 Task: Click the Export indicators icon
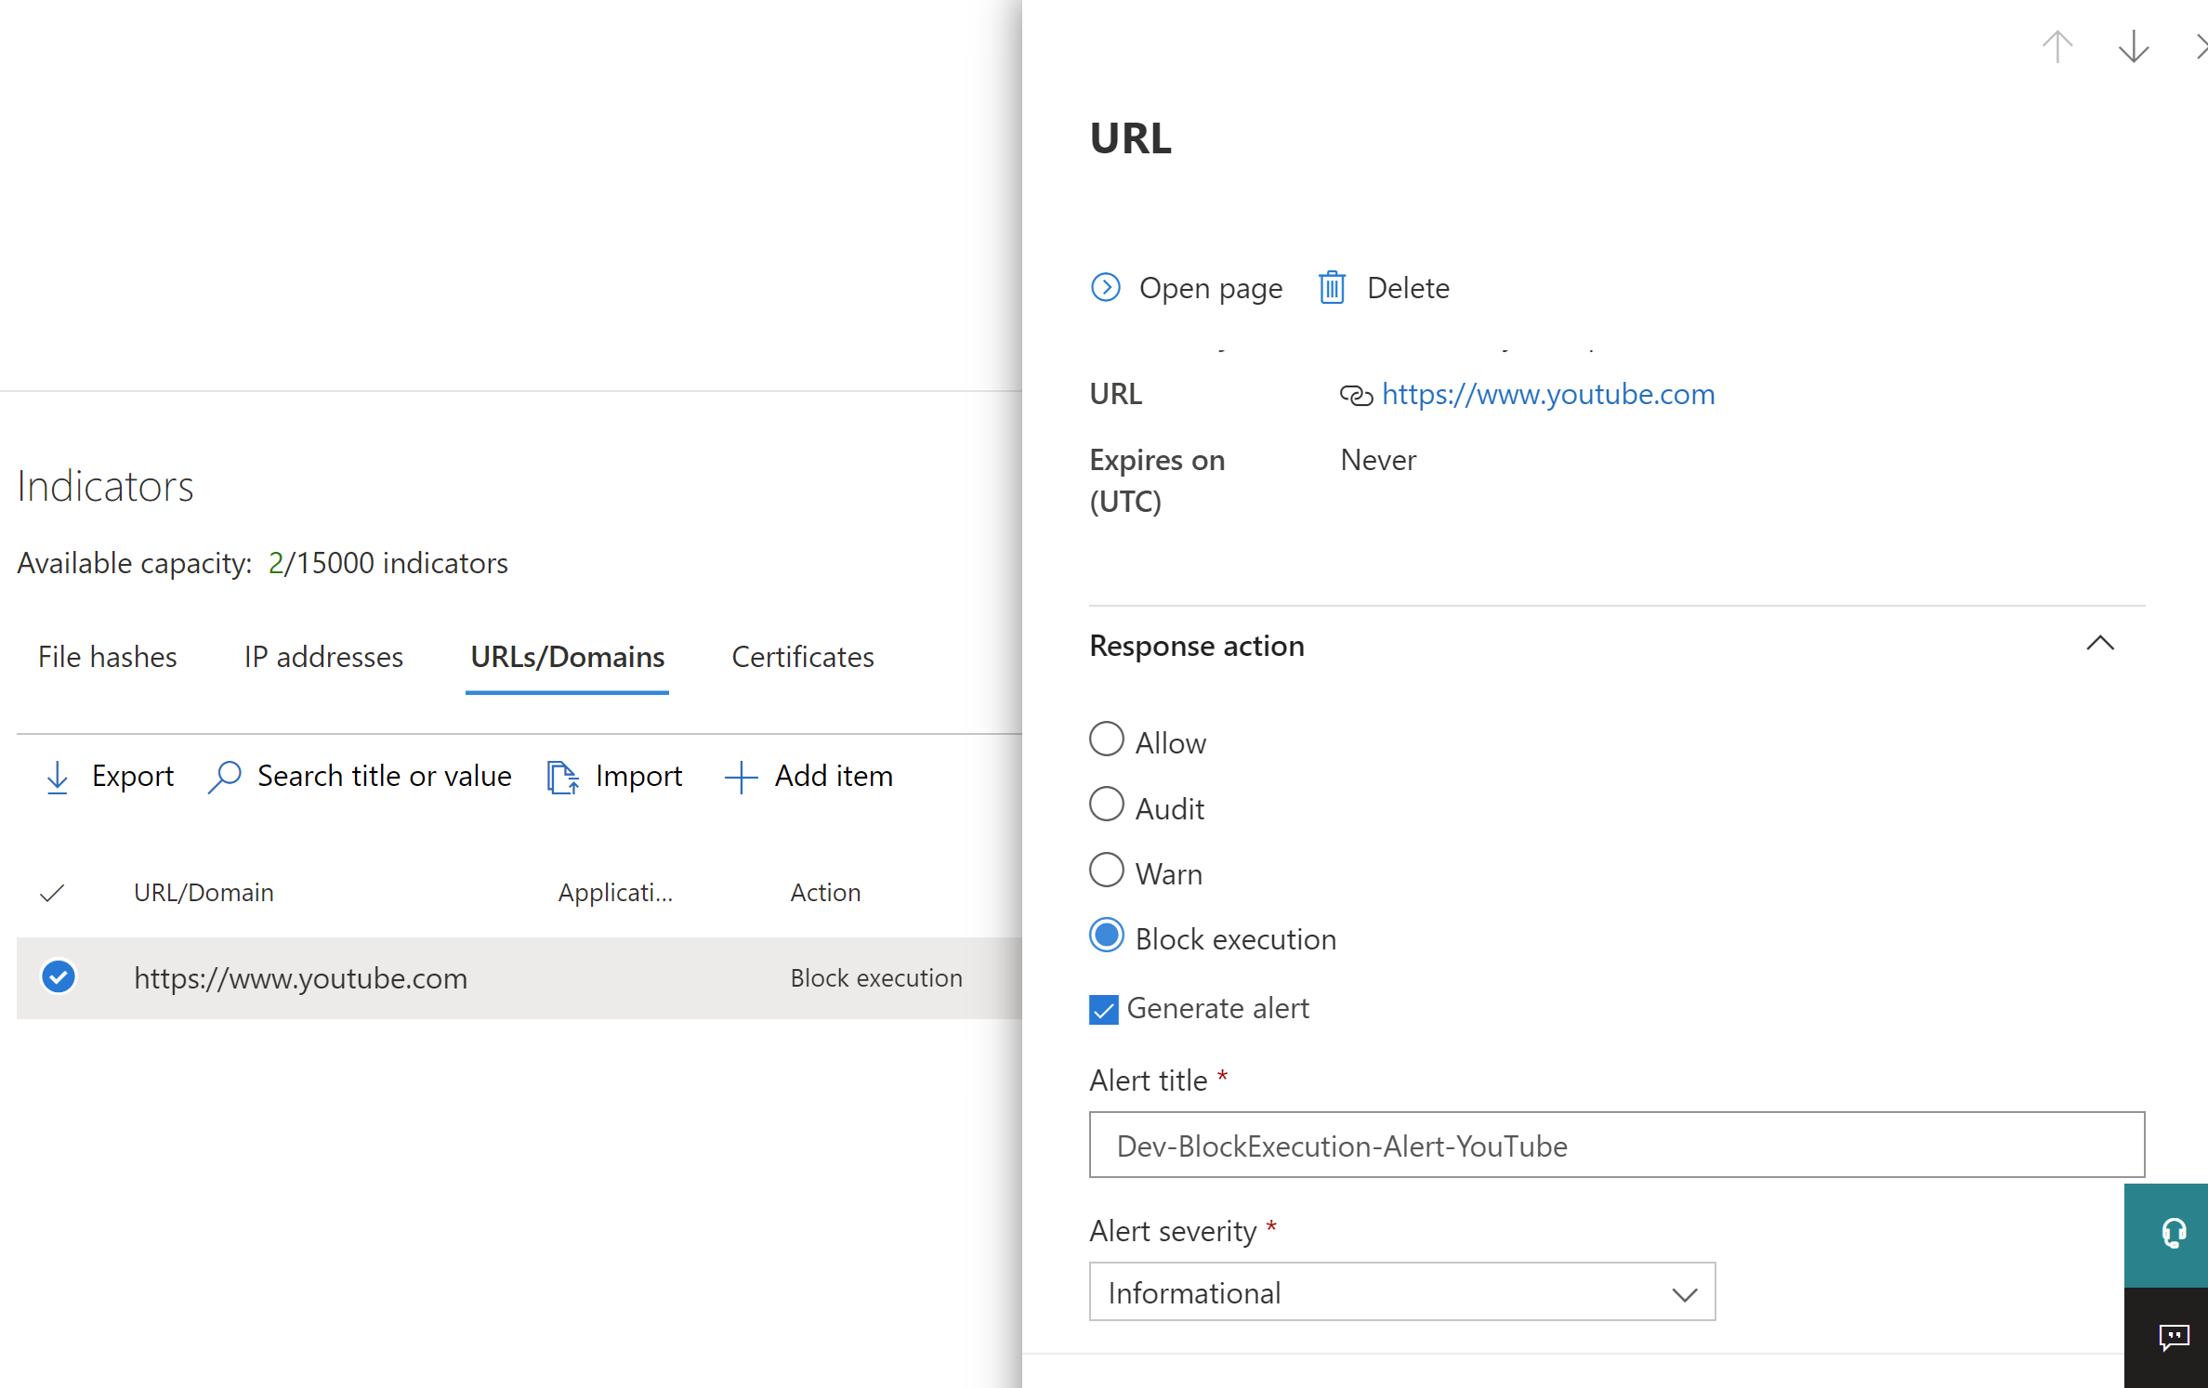pos(57,777)
